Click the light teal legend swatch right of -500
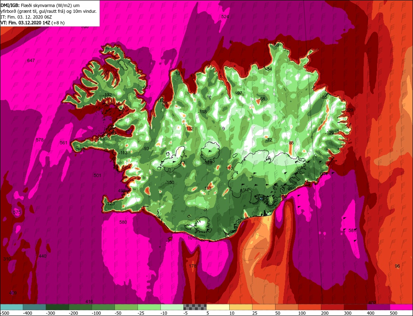This screenshot has width=413, height=316. (12, 307)
